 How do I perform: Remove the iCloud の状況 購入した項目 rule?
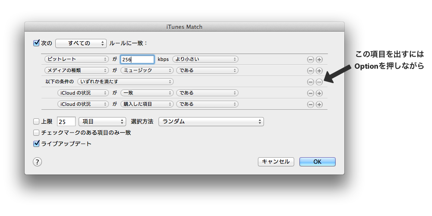pos(311,105)
